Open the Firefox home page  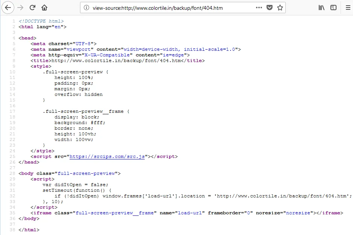coord(44,8)
